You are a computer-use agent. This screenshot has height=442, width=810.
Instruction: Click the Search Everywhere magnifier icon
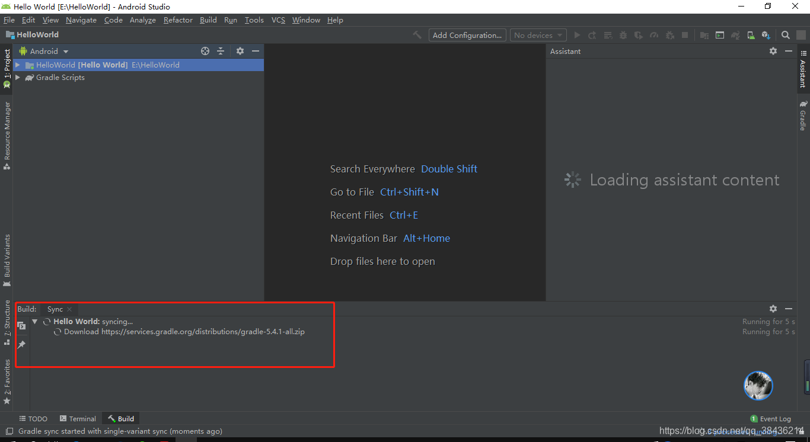[x=786, y=35]
